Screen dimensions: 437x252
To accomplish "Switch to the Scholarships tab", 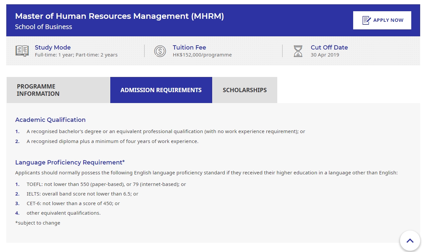I will pyautogui.click(x=245, y=90).
